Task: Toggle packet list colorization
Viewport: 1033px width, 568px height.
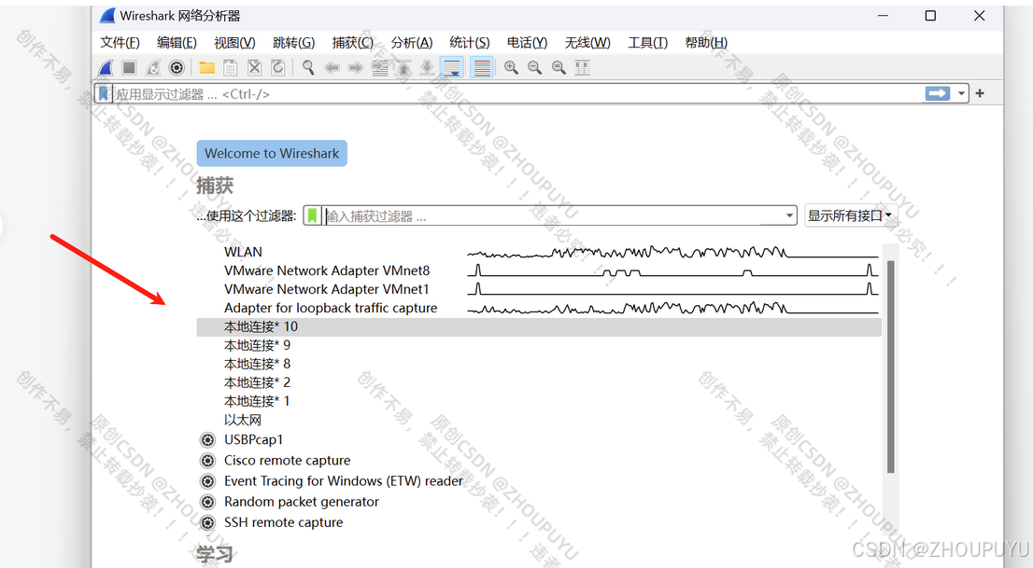Action: [x=482, y=67]
